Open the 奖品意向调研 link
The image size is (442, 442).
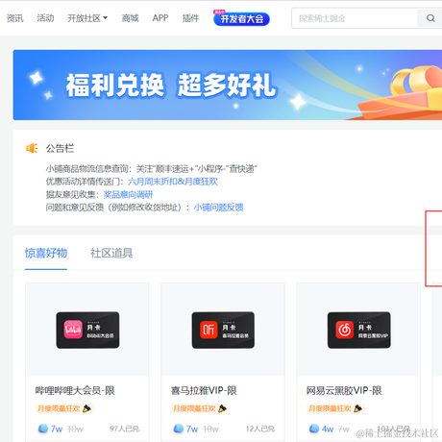[x=128, y=194]
